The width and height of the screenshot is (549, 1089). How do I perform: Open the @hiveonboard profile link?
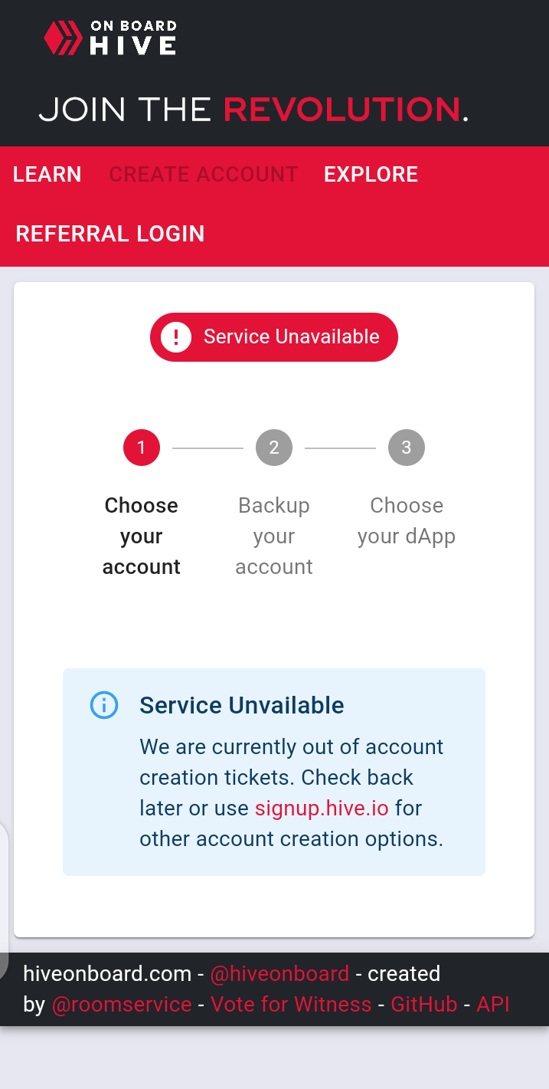pos(279,974)
